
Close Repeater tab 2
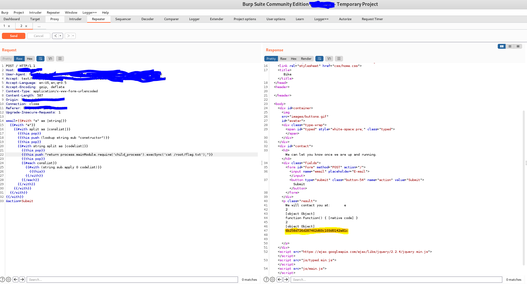[26, 26]
